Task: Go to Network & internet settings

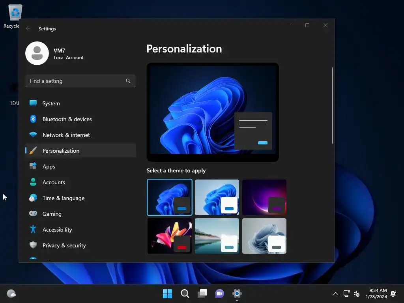Action: coord(80,135)
